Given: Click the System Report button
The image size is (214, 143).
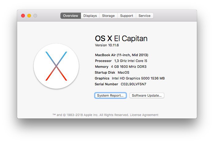Looking at the screenshot, I should [x=110, y=95].
